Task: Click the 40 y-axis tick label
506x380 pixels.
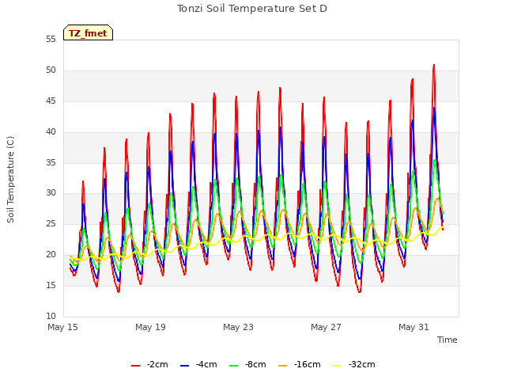Action: (51, 132)
